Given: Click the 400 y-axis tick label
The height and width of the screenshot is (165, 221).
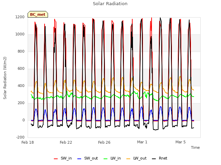Looking at the screenshot, I should point(21,86).
